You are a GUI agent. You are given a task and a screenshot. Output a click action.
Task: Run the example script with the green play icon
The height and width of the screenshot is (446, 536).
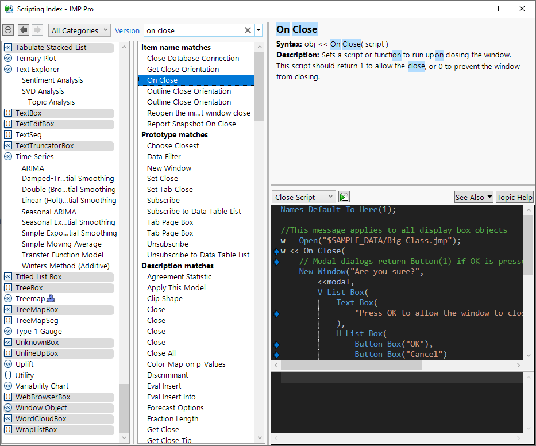point(344,197)
